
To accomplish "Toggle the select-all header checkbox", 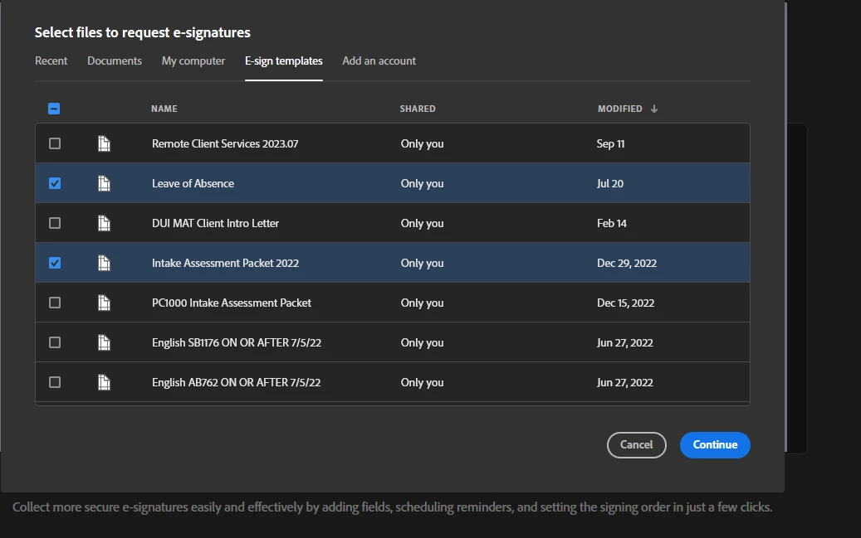I will click(55, 109).
